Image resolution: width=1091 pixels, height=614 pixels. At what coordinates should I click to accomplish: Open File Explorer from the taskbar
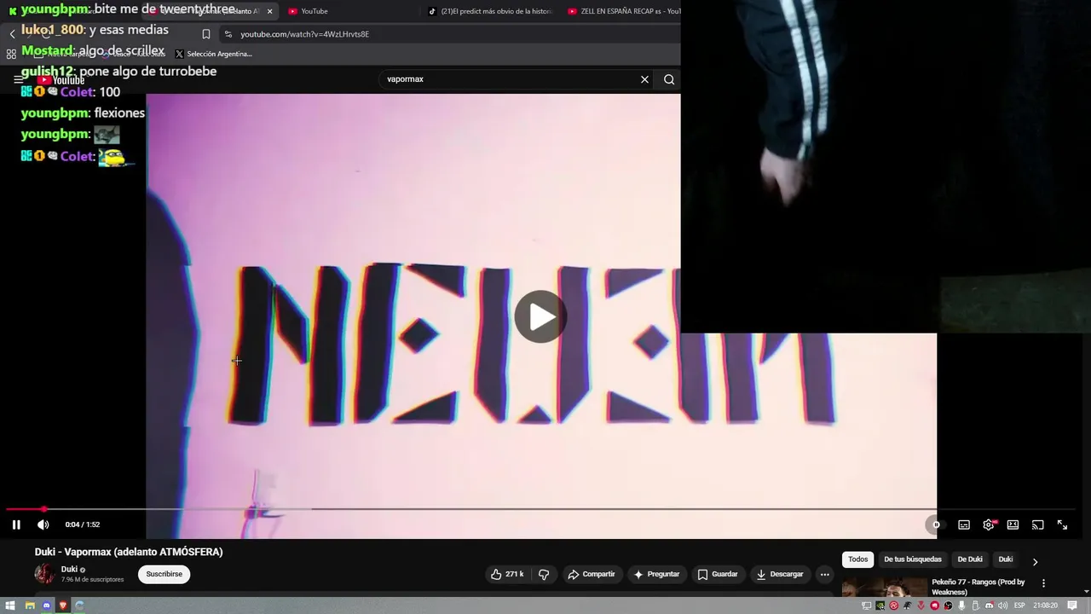click(x=30, y=605)
